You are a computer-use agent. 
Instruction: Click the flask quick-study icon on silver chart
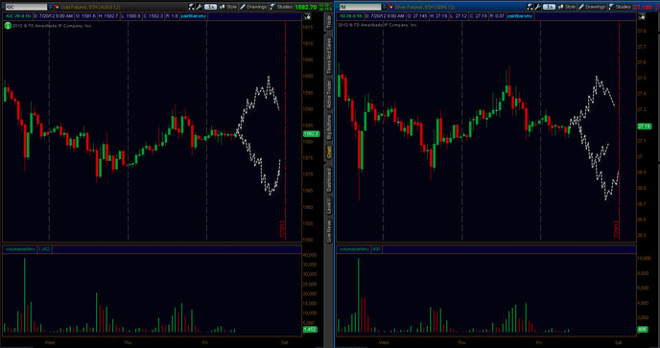click(x=530, y=7)
